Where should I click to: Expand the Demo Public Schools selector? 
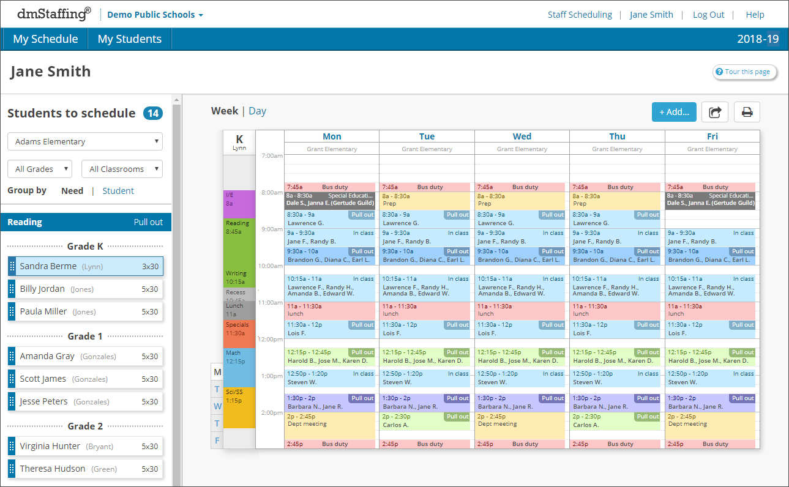[154, 14]
